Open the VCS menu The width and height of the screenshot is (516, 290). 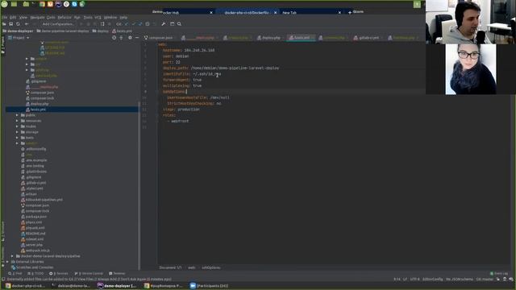click(98, 18)
